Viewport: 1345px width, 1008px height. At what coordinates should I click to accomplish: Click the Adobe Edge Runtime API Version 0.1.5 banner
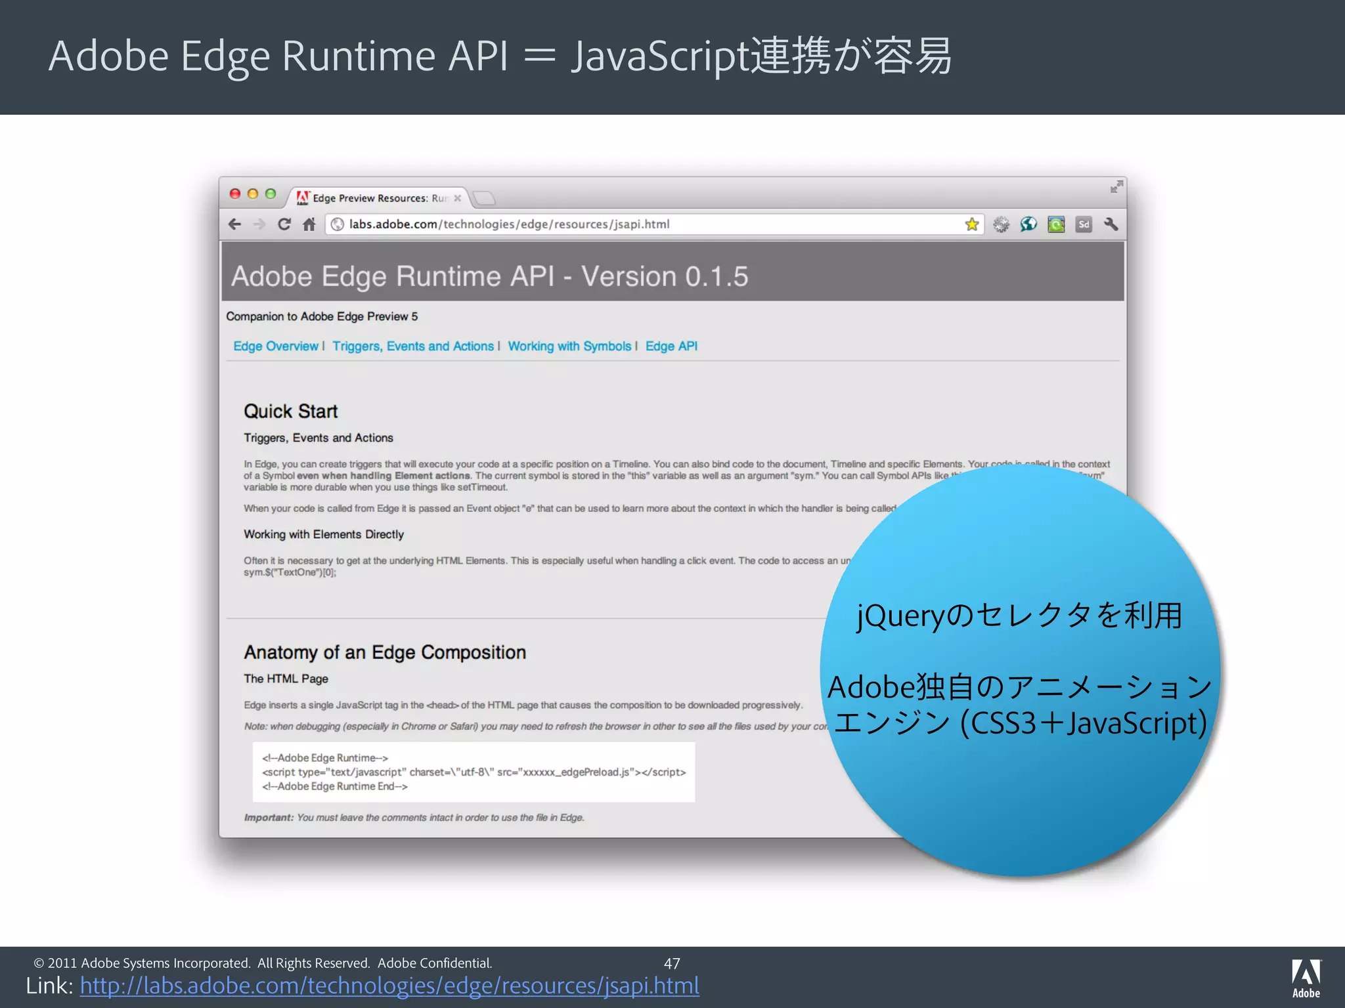pos(672,272)
